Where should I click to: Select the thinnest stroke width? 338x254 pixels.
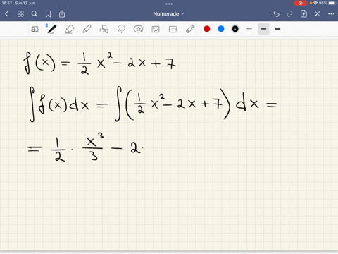pos(249,29)
